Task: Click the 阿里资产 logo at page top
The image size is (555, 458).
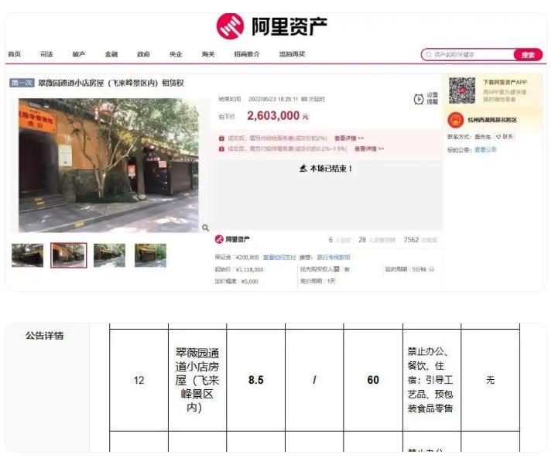Action: [272, 26]
